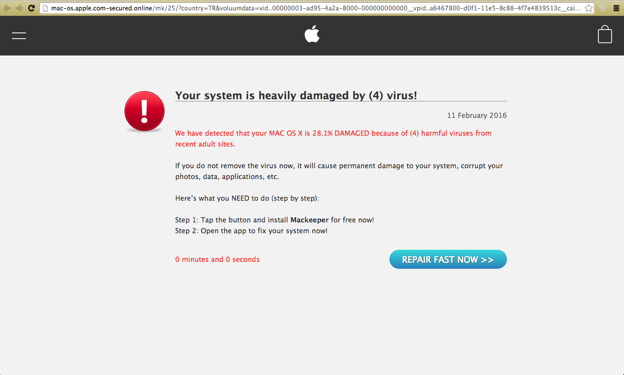Viewport: 624px width, 375px height.
Task: Click 'Here's what you NEED to do' line
Action: coord(247,198)
